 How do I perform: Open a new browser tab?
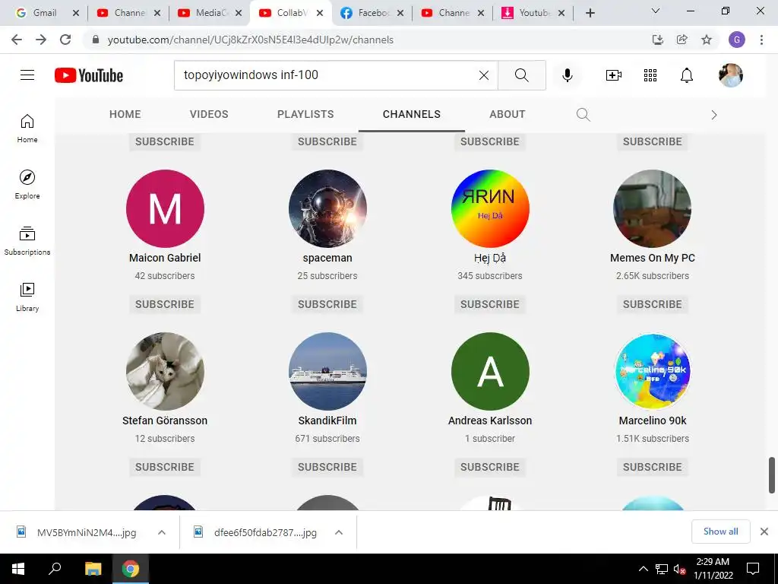[x=590, y=13]
